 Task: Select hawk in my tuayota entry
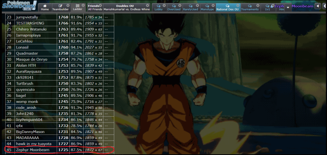(34, 144)
